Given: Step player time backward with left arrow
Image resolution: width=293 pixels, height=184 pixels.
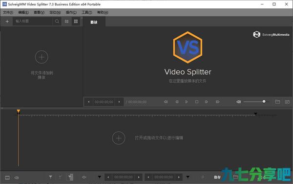Looking at the screenshot, I should 89,102.
